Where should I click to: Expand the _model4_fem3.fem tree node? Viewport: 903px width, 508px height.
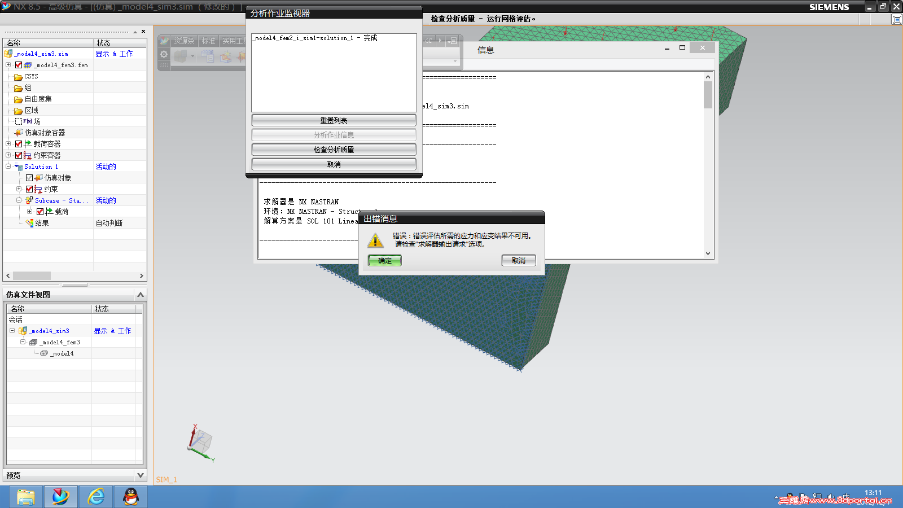click(x=8, y=65)
